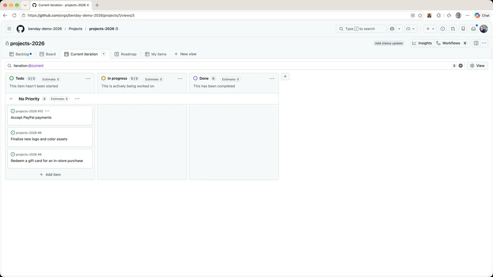Open the Issues icon in the header
493x277 pixels.
click(443, 29)
